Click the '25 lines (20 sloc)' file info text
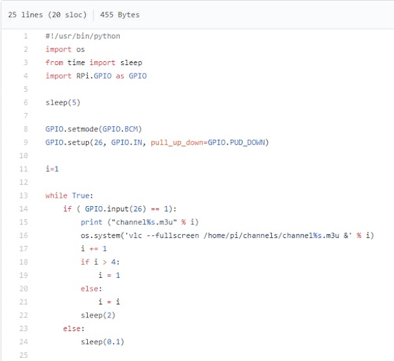The height and width of the screenshot is (361, 394). click(x=47, y=15)
